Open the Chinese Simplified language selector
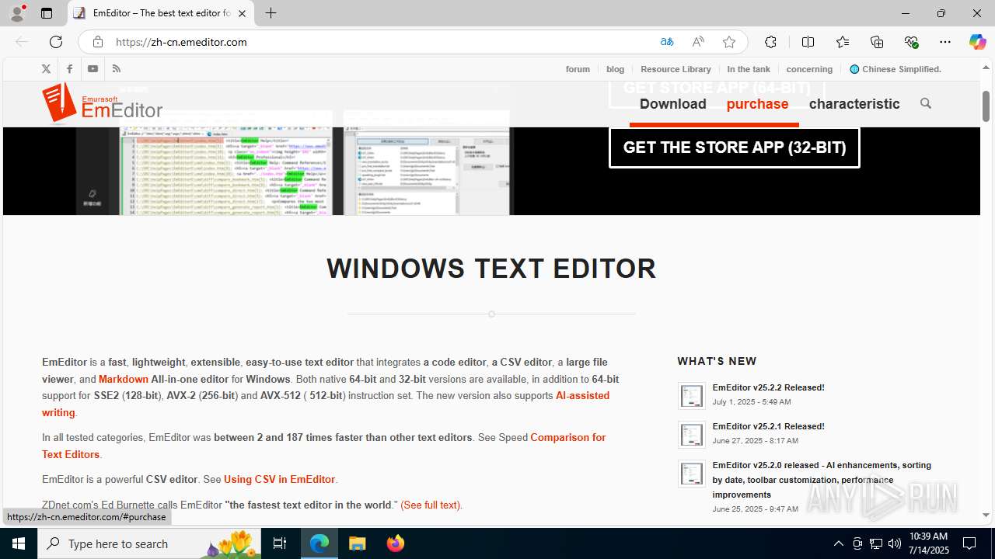 coord(895,69)
